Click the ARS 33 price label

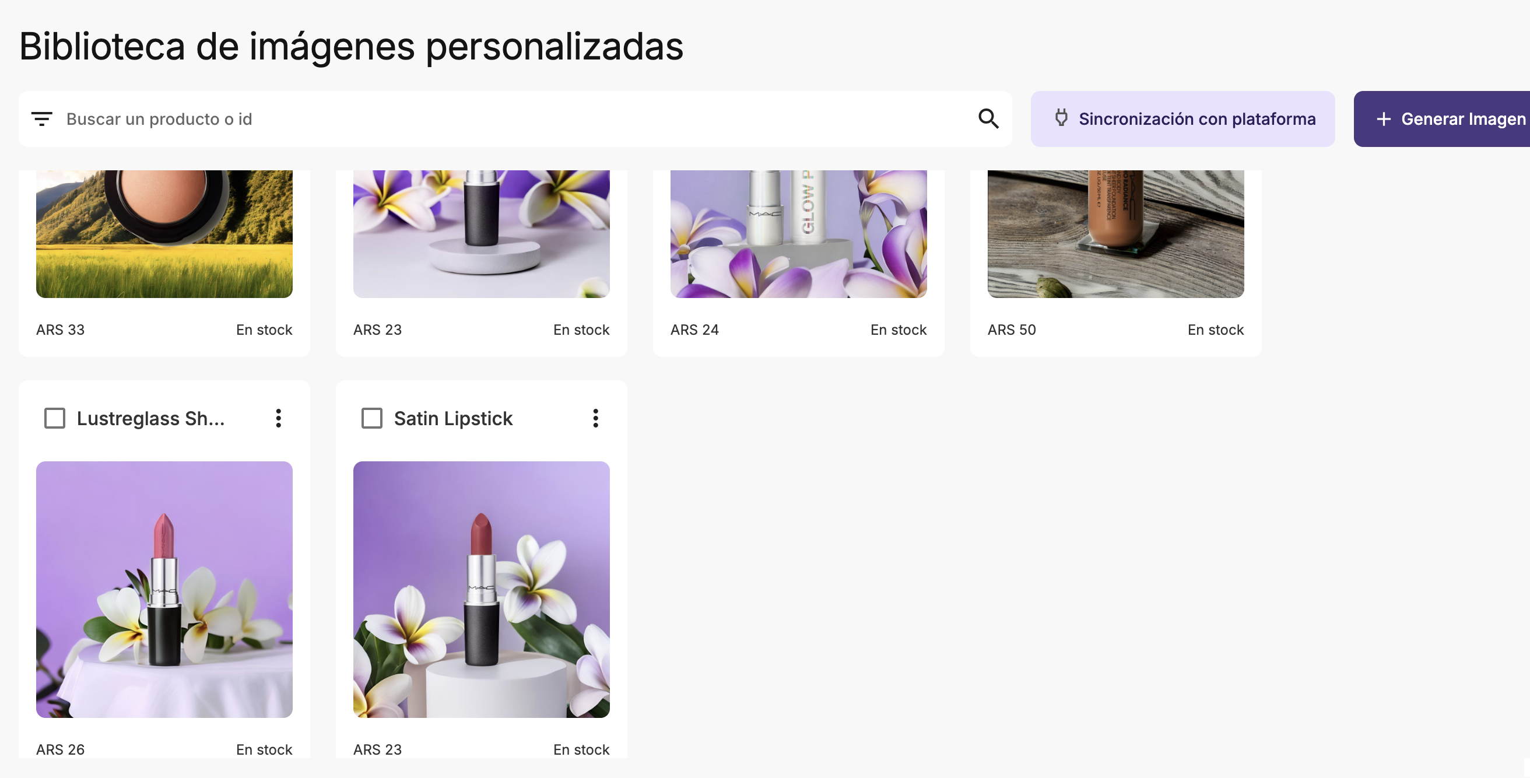tap(61, 330)
